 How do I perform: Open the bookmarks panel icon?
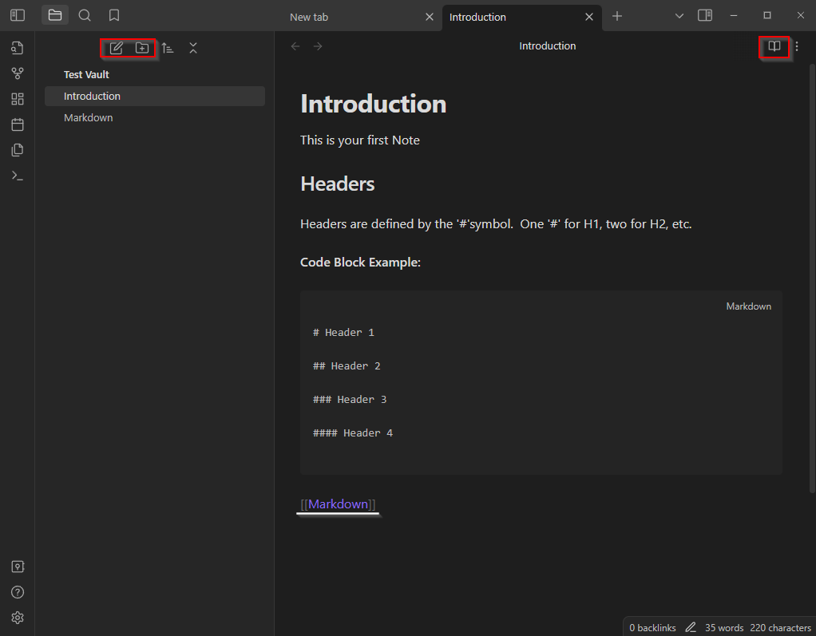click(114, 16)
